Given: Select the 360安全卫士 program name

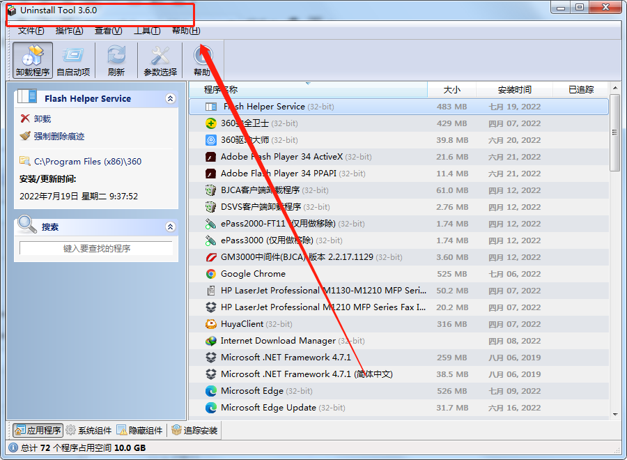Looking at the screenshot, I should pyautogui.click(x=245, y=123).
